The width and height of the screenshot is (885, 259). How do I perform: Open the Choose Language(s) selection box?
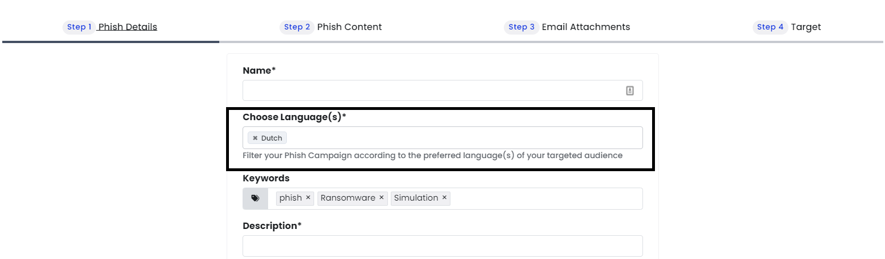[442, 138]
